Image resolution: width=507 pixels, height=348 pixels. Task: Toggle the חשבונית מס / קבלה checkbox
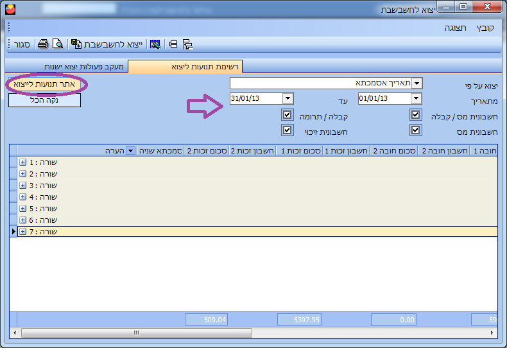click(416, 115)
